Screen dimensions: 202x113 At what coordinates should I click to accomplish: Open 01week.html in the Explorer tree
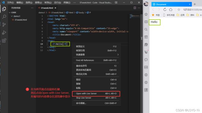pyautogui.click(x=21, y=20)
